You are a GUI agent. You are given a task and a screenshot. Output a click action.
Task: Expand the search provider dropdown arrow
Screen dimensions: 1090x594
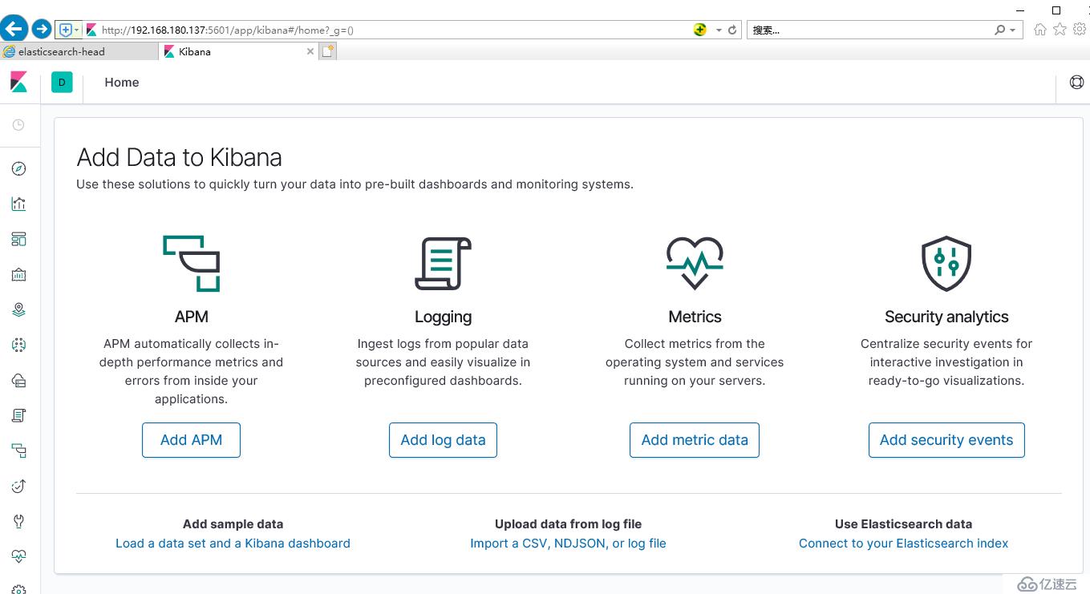(x=1013, y=30)
